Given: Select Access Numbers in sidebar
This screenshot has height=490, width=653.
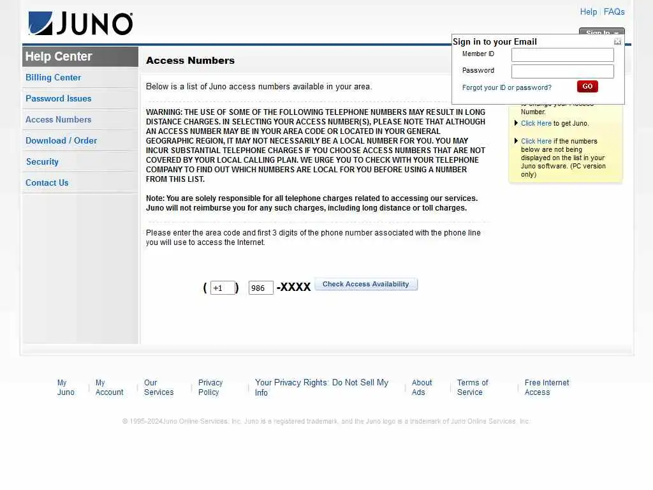Looking at the screenshot, I should (58, 119).
